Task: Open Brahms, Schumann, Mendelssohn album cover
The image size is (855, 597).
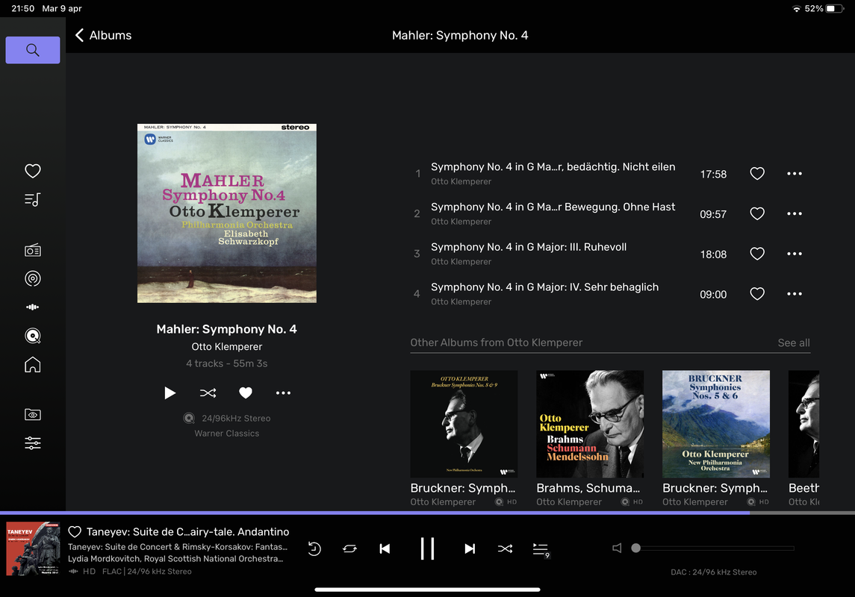Action: pos(590,424)
